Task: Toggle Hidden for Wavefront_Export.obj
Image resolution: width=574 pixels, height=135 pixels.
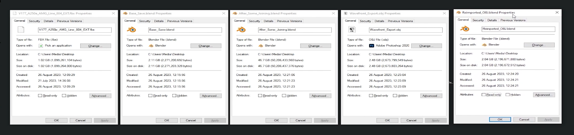Action: (x=395, y=95)
